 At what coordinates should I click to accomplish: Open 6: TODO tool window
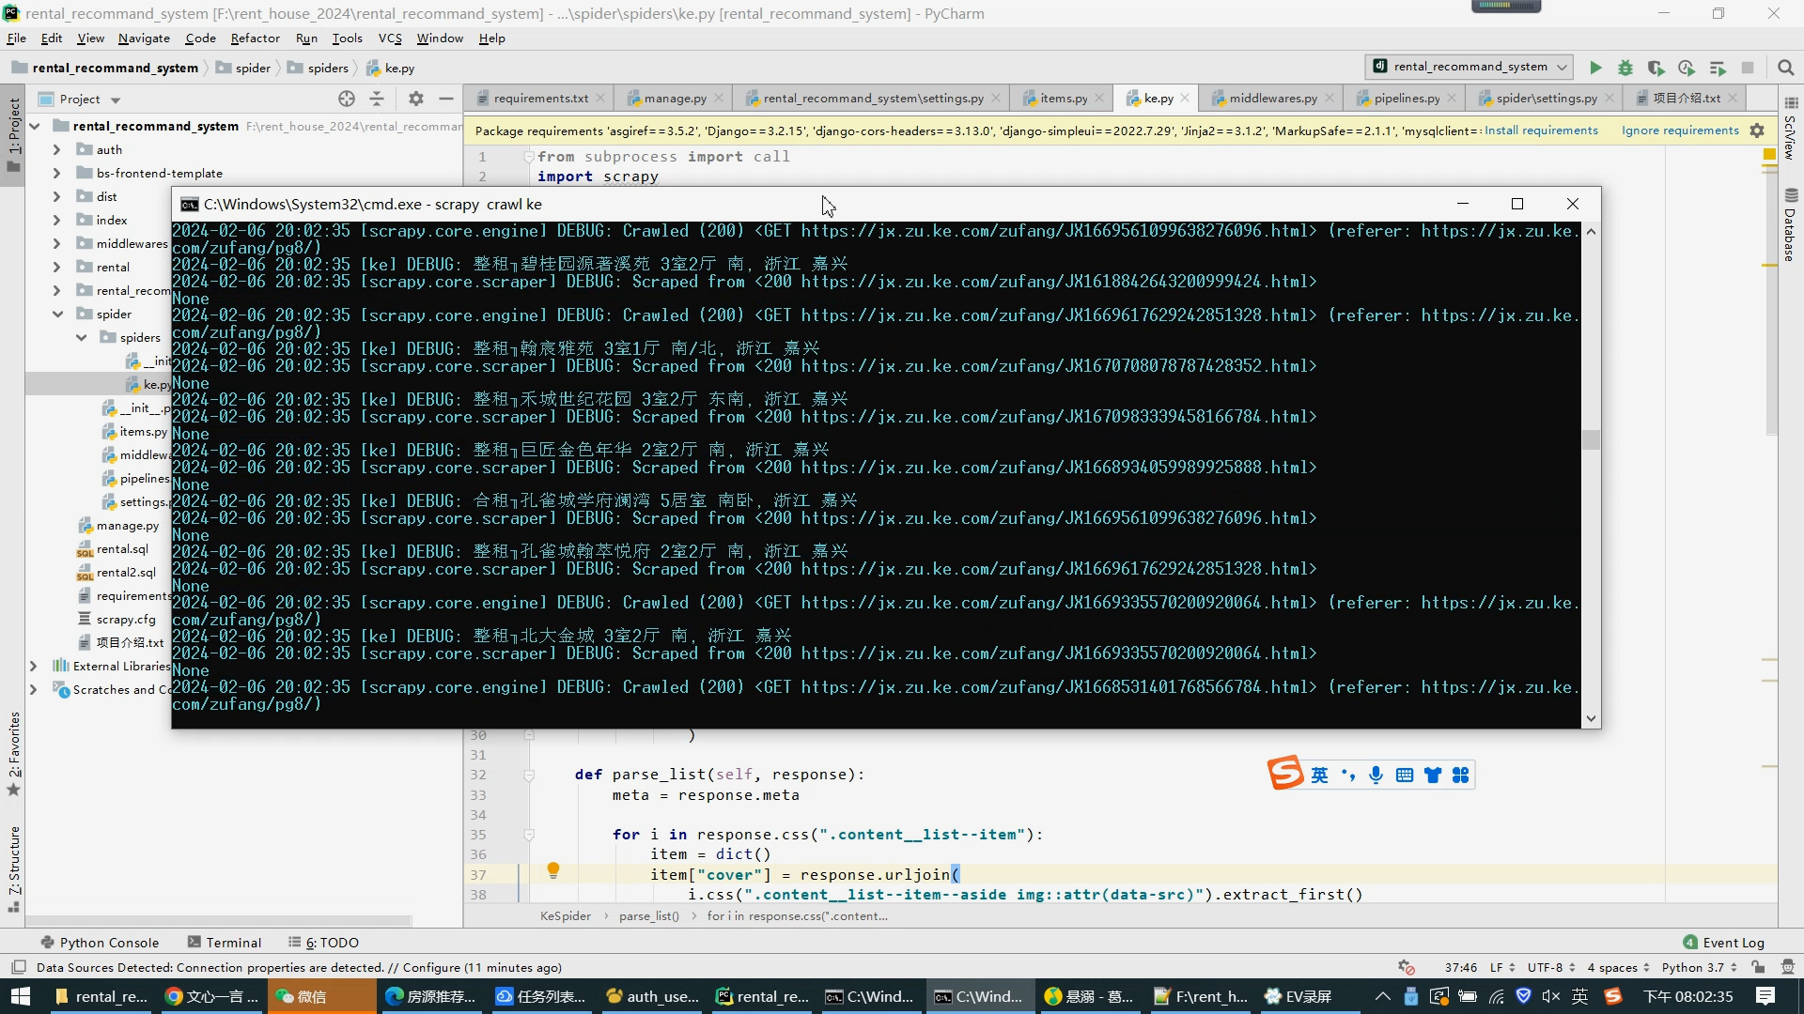click(x=323, y=943)
